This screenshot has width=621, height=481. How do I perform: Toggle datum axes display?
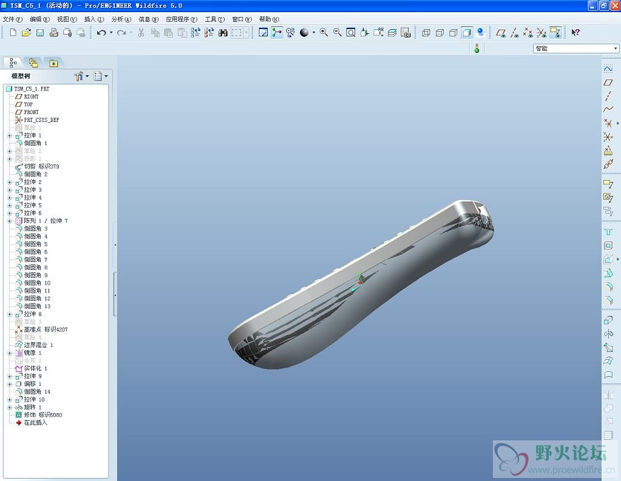(514, 33)
